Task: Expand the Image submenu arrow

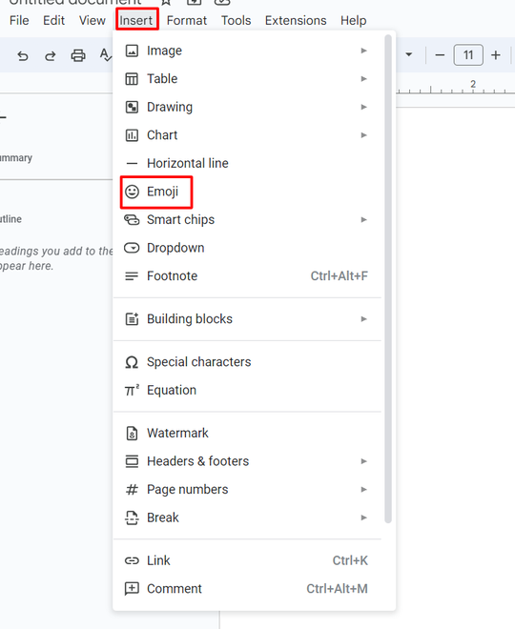Action: coord(363,51)
